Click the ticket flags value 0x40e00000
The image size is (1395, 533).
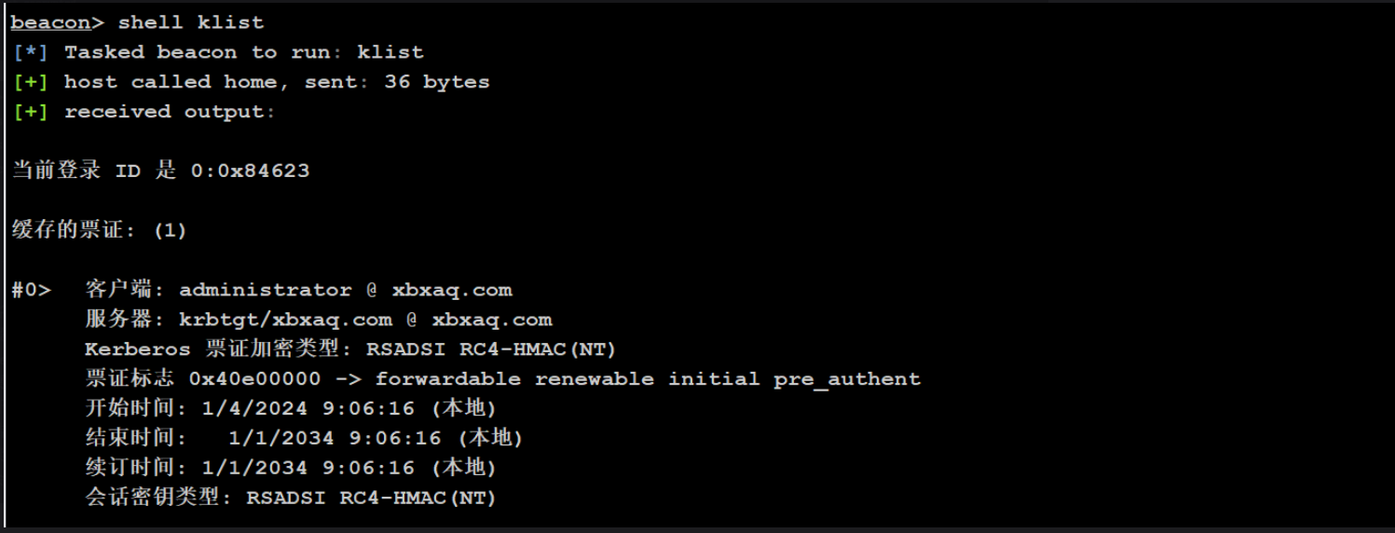coord(255,379)
